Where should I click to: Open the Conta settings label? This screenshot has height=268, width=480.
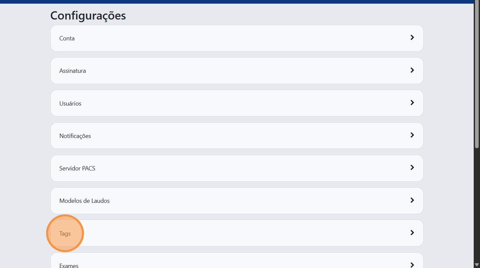pos(67,38)
